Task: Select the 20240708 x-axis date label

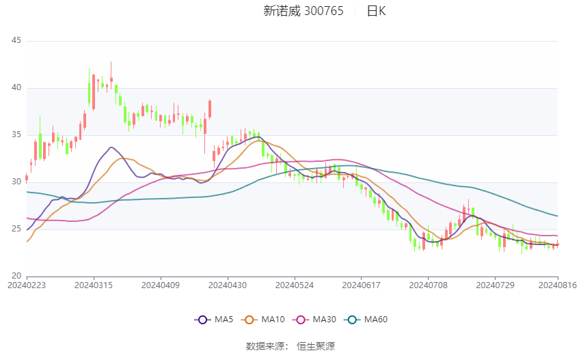Action: click(429, 285)
